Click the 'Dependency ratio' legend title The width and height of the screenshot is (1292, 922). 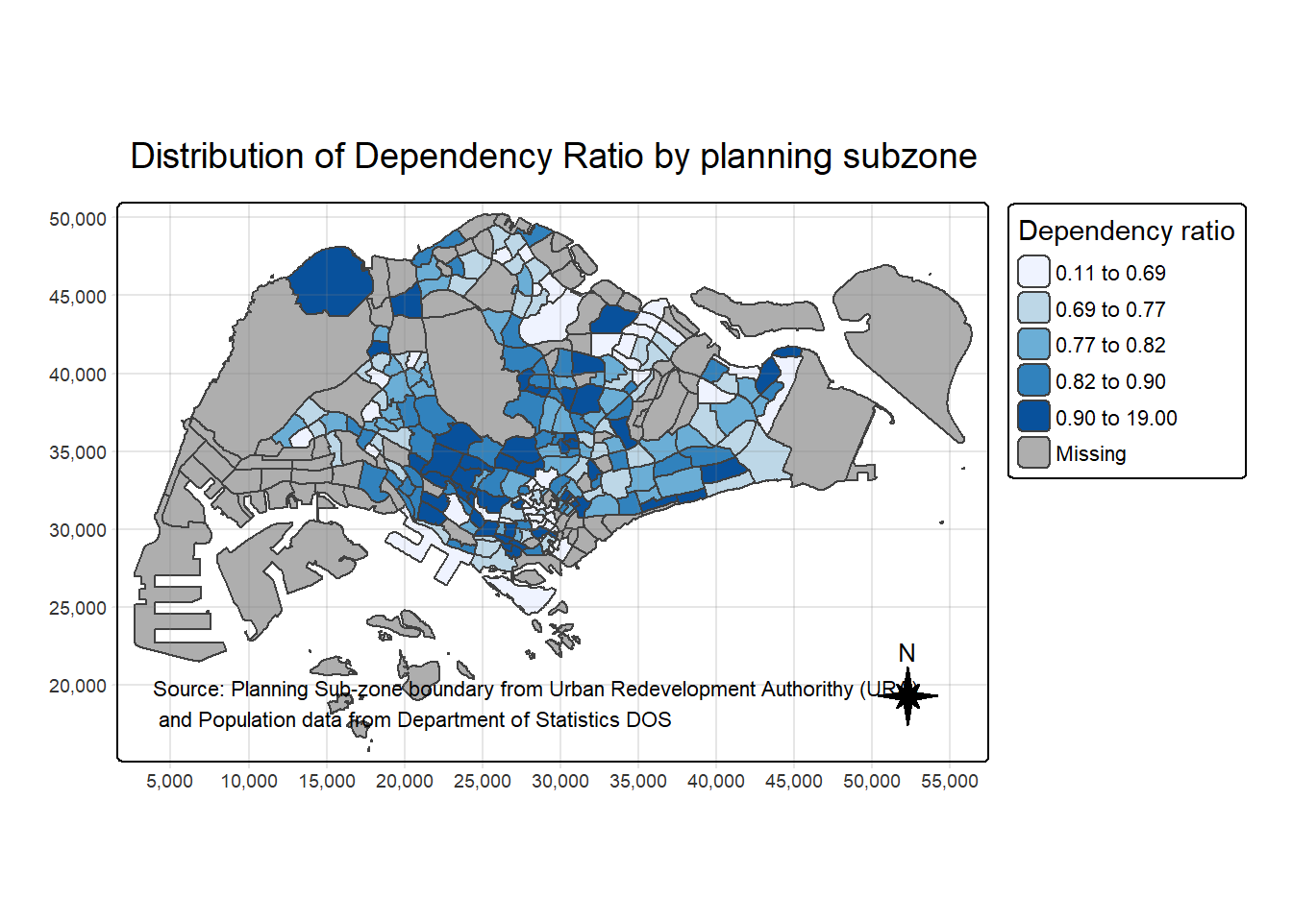1126,231
